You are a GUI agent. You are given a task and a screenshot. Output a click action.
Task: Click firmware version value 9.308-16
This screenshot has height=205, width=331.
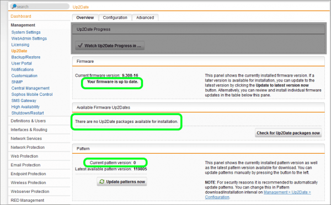130,75
